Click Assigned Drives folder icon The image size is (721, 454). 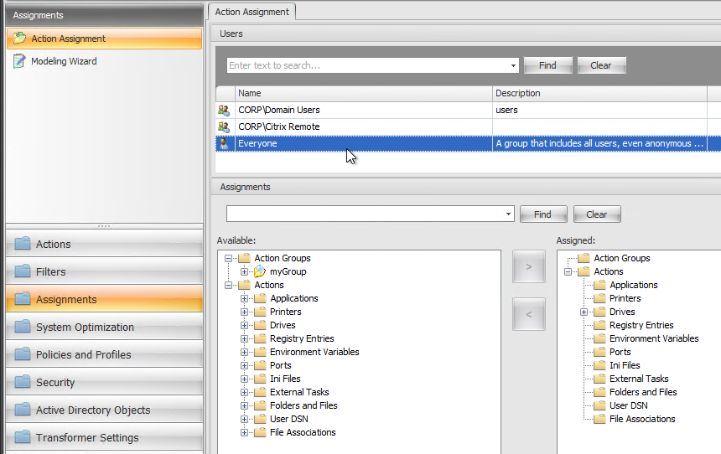599,312
